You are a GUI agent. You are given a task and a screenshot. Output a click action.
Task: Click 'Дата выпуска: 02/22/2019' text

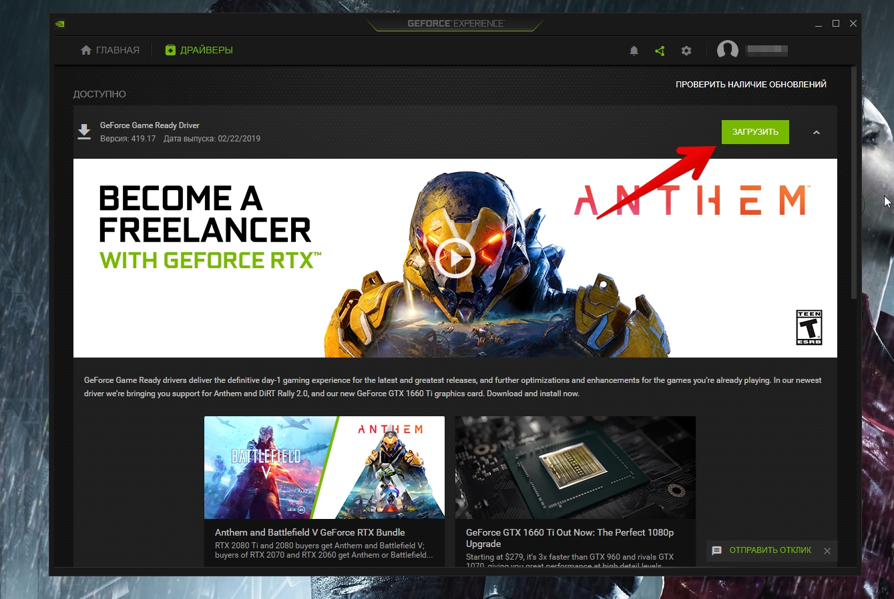pyautogui.click(x=212, y=139)
